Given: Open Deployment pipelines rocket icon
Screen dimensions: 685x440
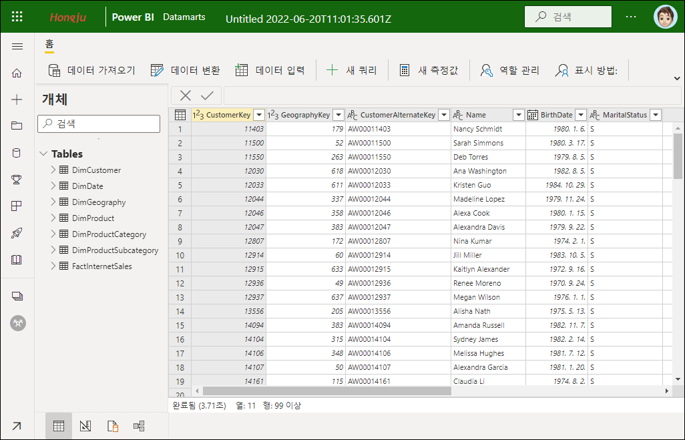Looking at the screenshot, I should click(17, 233).
